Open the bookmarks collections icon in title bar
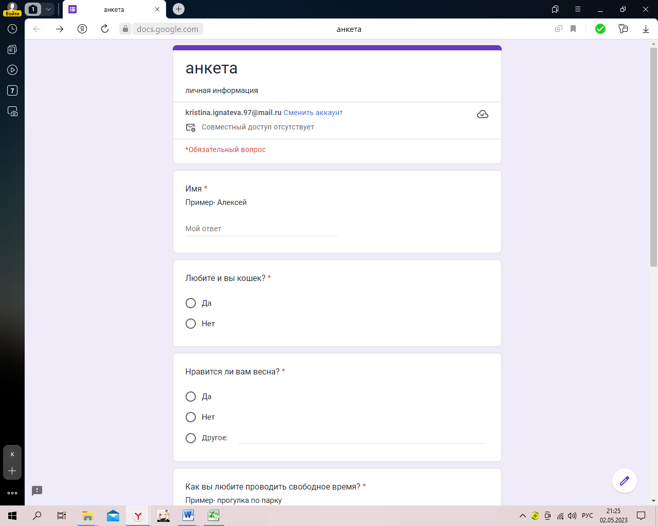Screen dimensions: 658x526 (555, 9)
